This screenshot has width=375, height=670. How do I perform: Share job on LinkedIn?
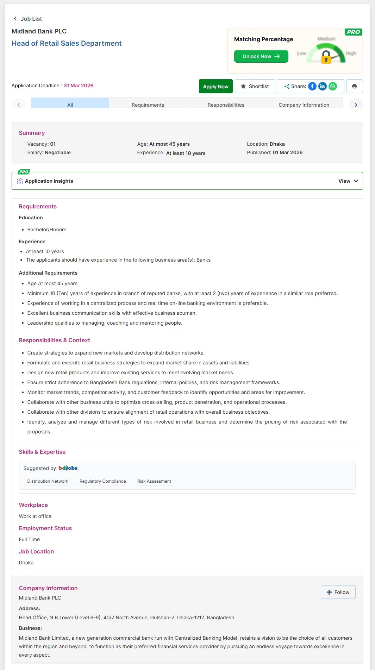coord(323,86)
